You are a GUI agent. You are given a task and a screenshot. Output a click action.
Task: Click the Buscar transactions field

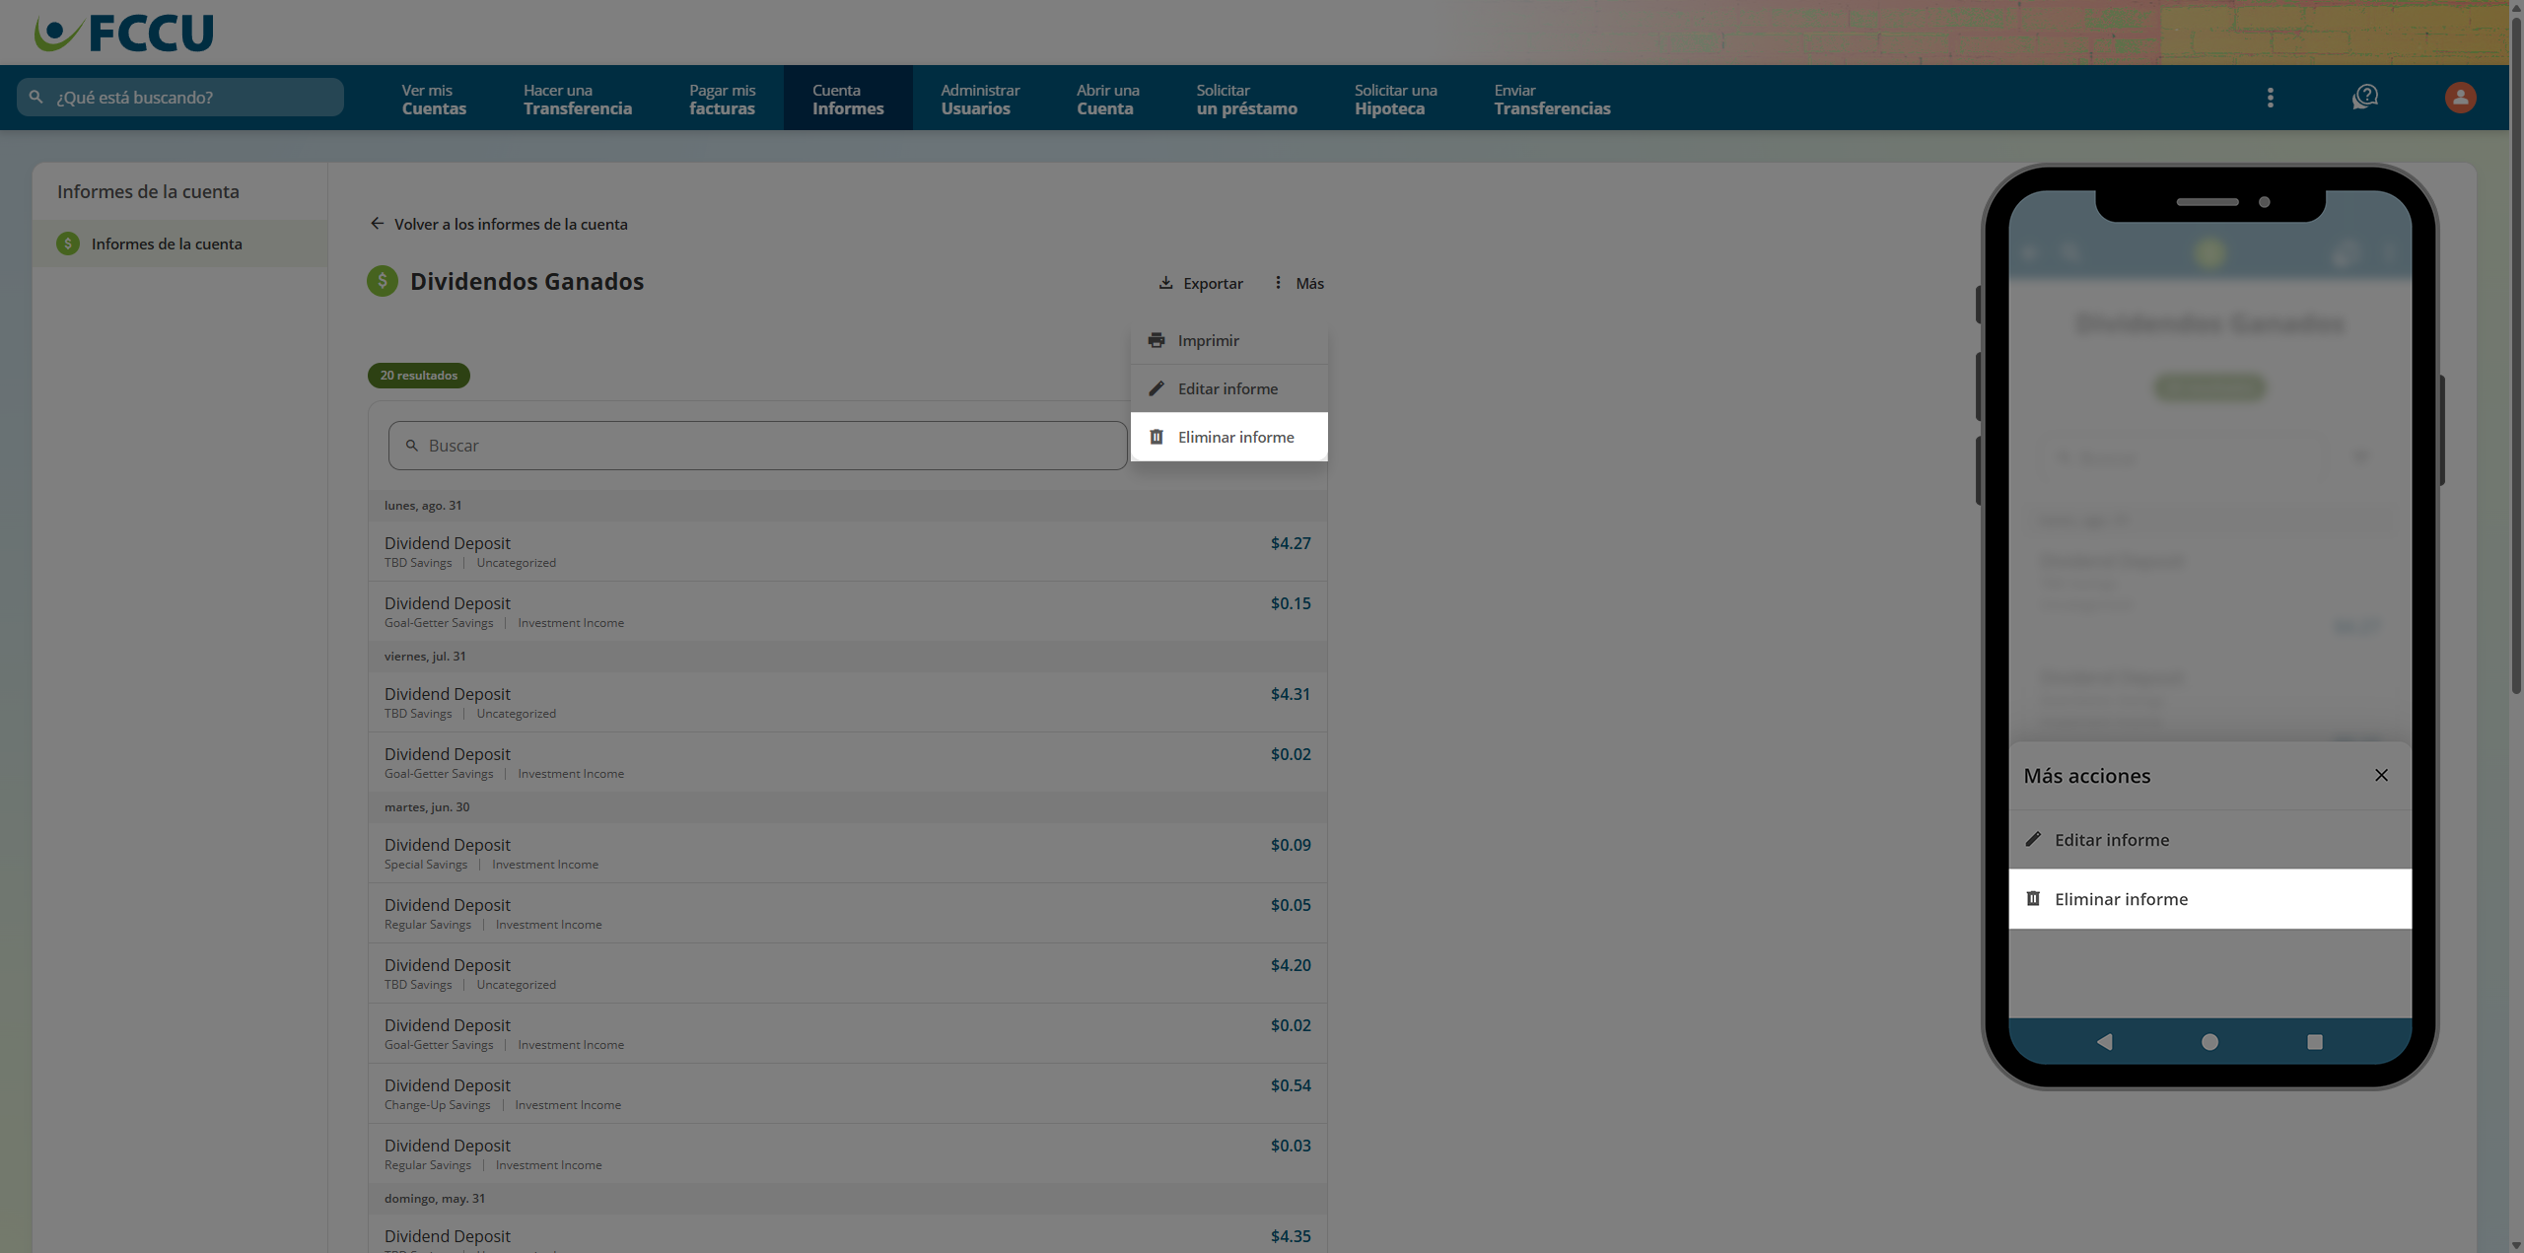coord(757,446)
